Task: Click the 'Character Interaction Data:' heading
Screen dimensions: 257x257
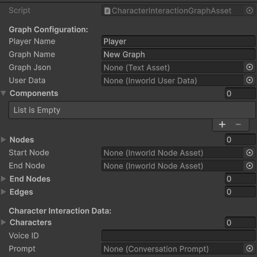Action: (60, 211)
